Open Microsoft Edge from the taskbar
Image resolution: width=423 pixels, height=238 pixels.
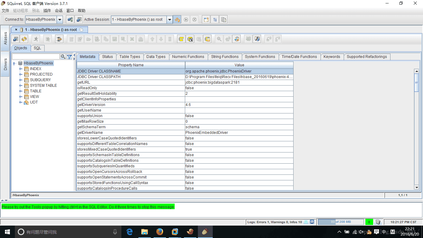[129, 232]
